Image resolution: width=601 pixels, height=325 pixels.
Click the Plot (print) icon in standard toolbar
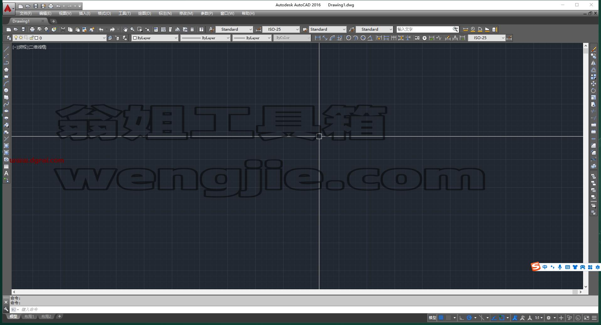[32, 29]
